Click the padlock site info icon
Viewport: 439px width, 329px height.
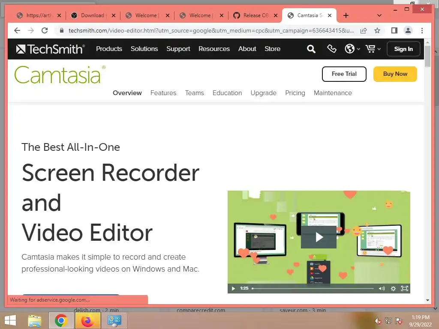point(62,30)
